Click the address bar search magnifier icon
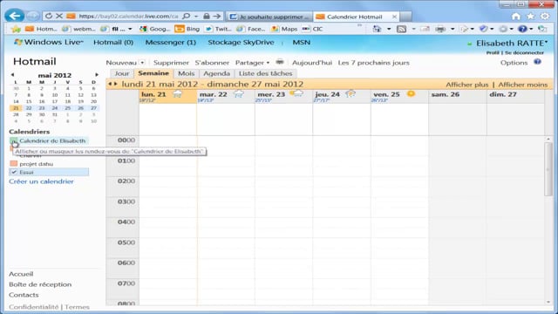The width and height of the screenshot is (558, 314). tap(186, 16)
